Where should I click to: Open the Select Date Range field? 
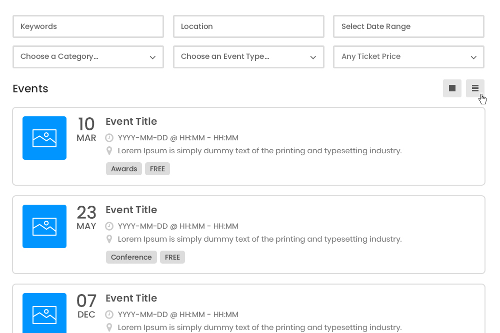click(x=408, y=26)
